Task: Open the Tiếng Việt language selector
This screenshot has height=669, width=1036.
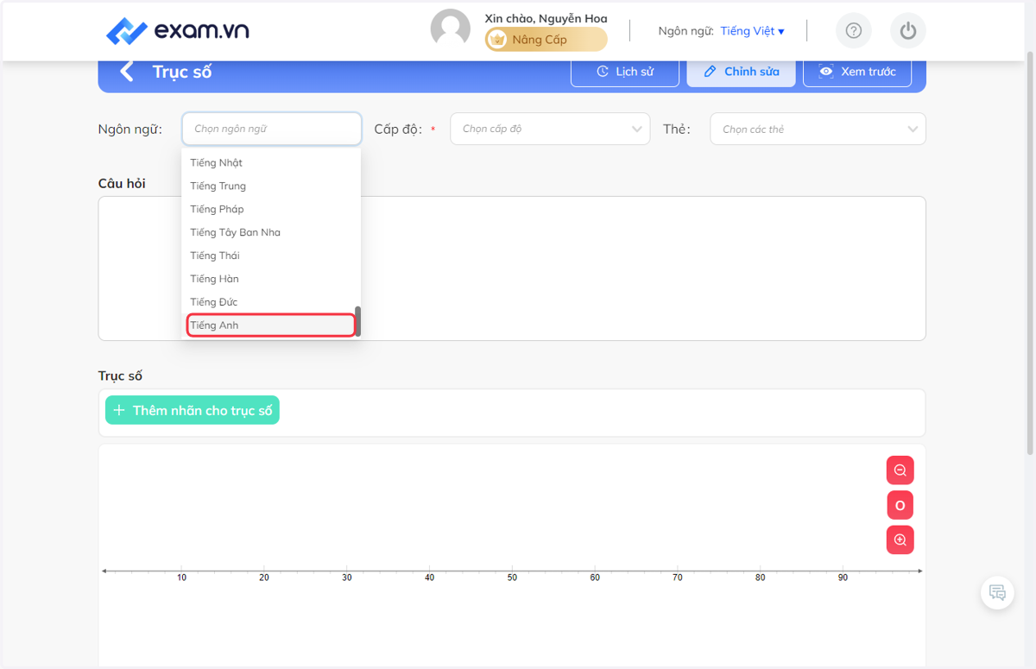Action: 752,31
